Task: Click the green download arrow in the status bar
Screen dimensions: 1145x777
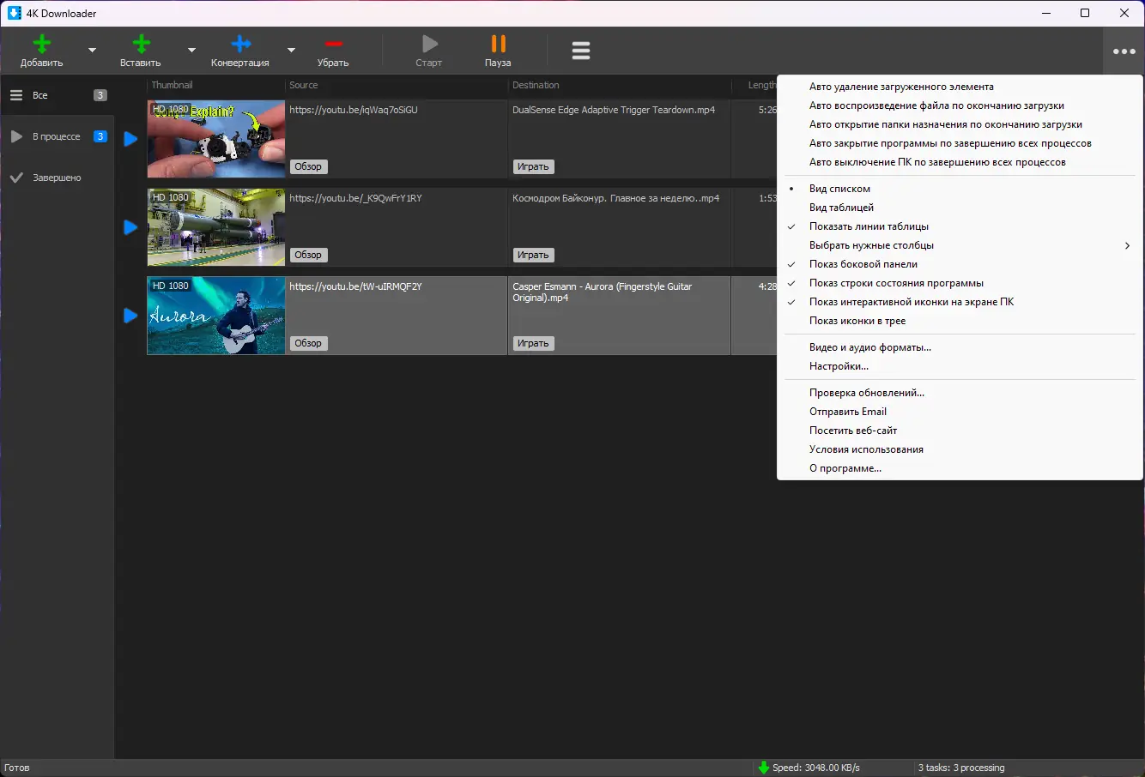Action: click(763, 768)
